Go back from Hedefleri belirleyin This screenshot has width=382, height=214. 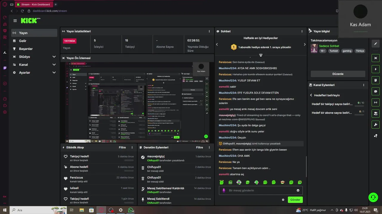(x=311, y=95)
